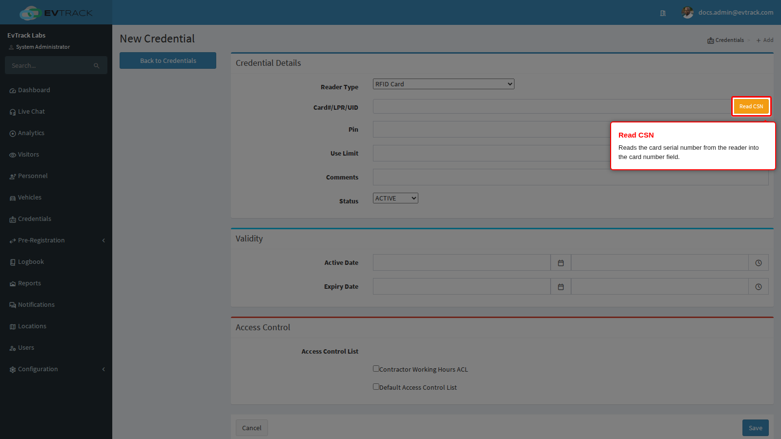Image resolution: width=781 pixels, height=439 pixels.
Task: Click the Active Date clock icon
Action: (759, 263)
